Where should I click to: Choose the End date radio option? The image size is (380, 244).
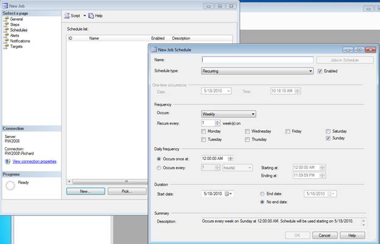tap(262, 193)
